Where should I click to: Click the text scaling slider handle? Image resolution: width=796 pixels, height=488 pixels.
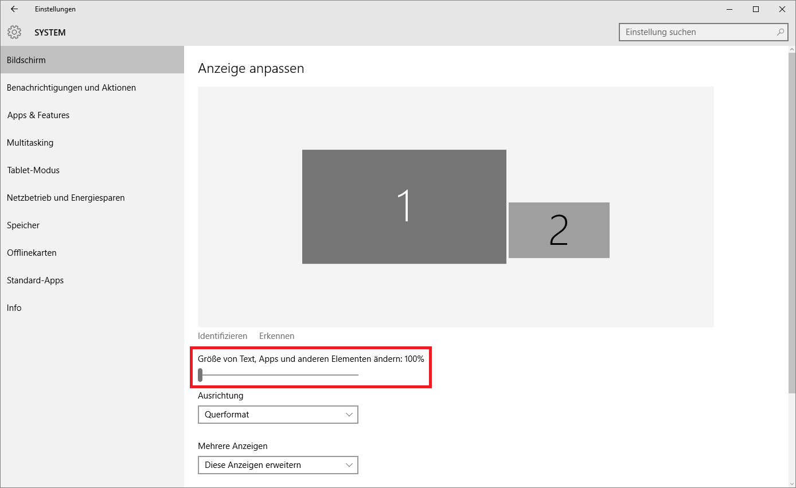tap(200, 375)
